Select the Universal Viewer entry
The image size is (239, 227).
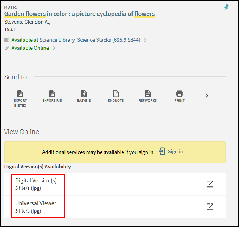pyautogui.click(x=36, y=203)
